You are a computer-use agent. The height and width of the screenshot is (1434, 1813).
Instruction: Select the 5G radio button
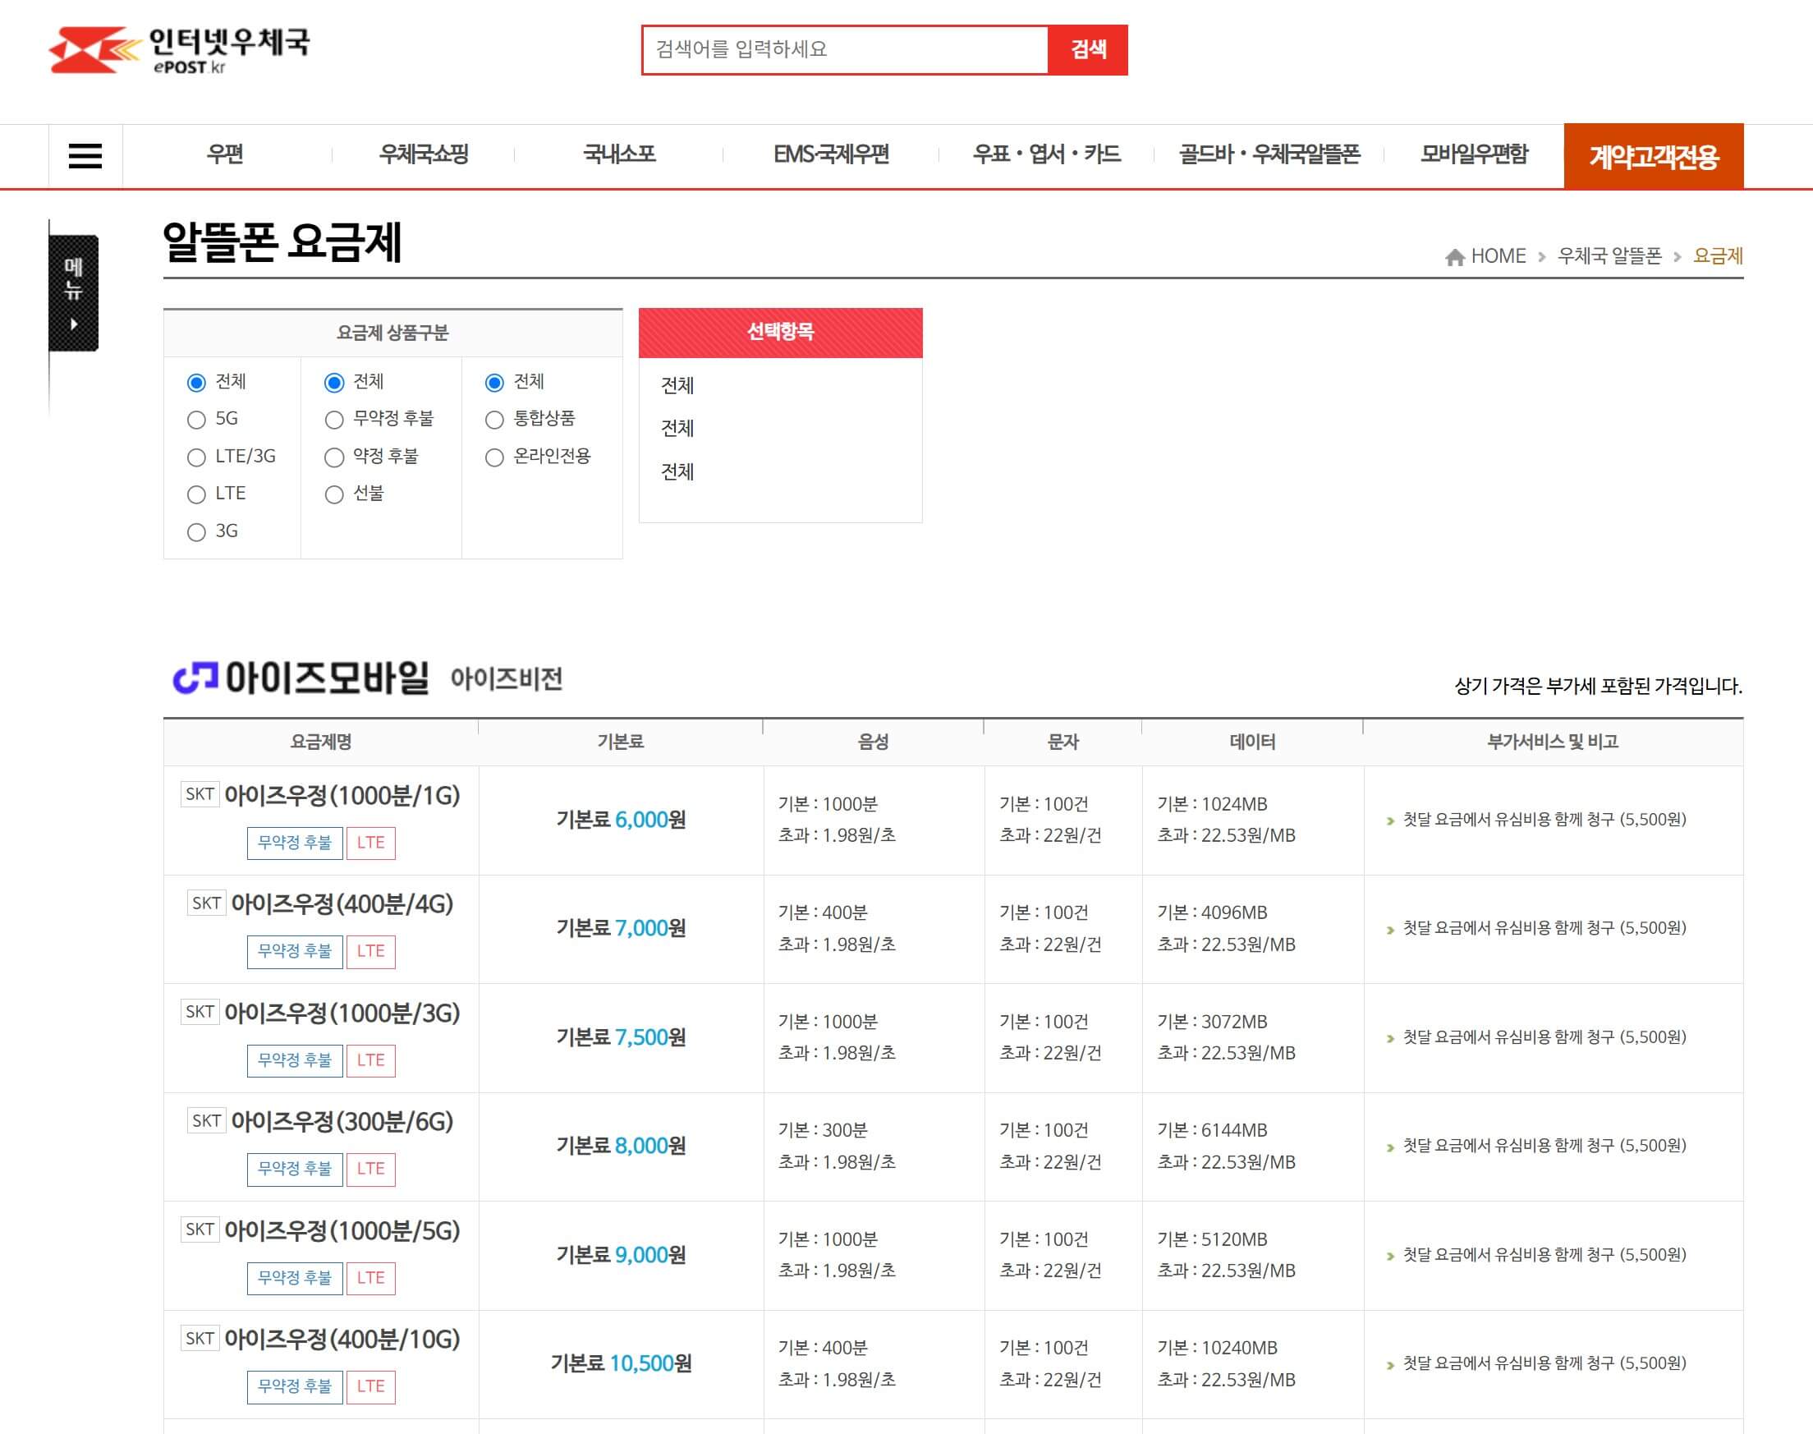click(196, 420)
